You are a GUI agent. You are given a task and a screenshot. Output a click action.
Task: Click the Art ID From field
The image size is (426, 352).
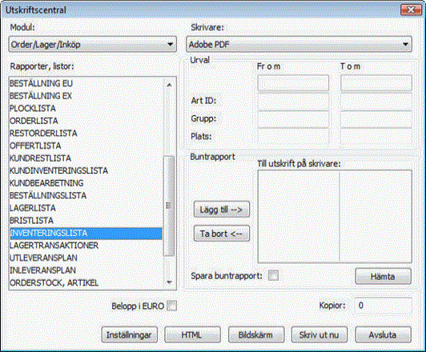click(293, 101)
